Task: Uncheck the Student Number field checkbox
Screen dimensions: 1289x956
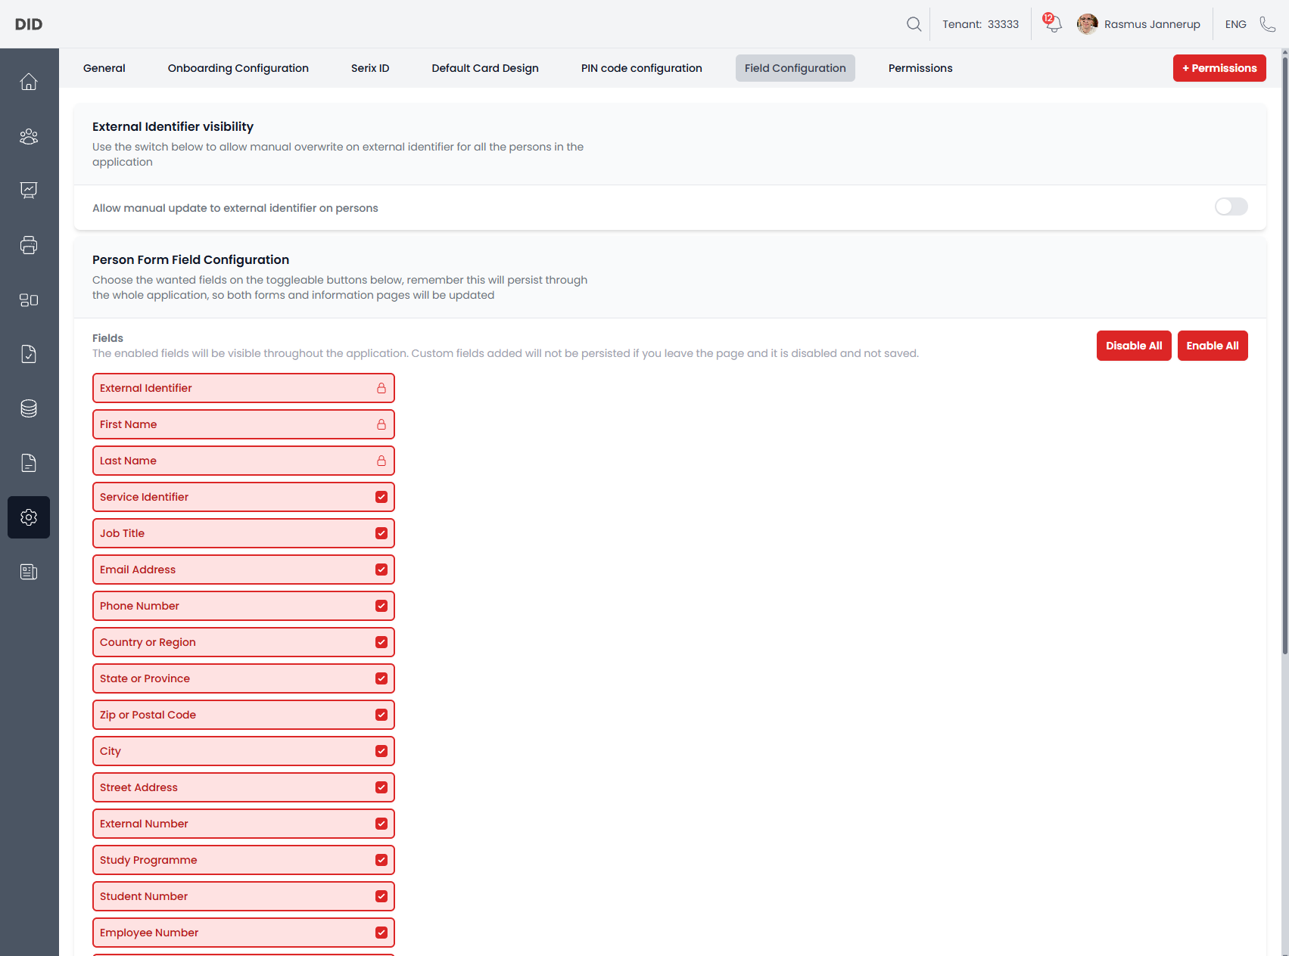Action: 381,896
